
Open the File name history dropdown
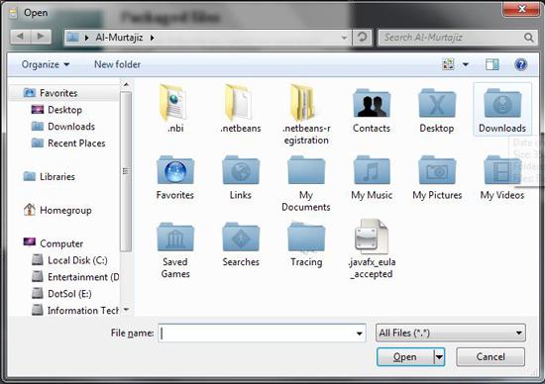(359, 334)
